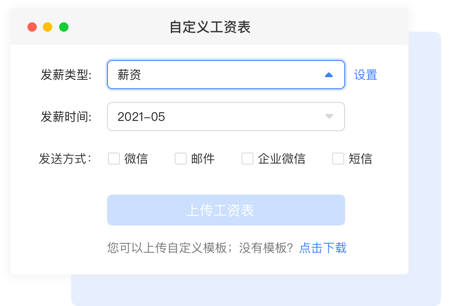Click the 发薪类型 field label
Viewport: 465px width, 306px height.
click(66, 75)
